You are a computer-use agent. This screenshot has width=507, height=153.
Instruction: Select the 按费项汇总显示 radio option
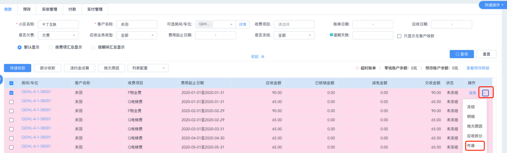[51, 47]
